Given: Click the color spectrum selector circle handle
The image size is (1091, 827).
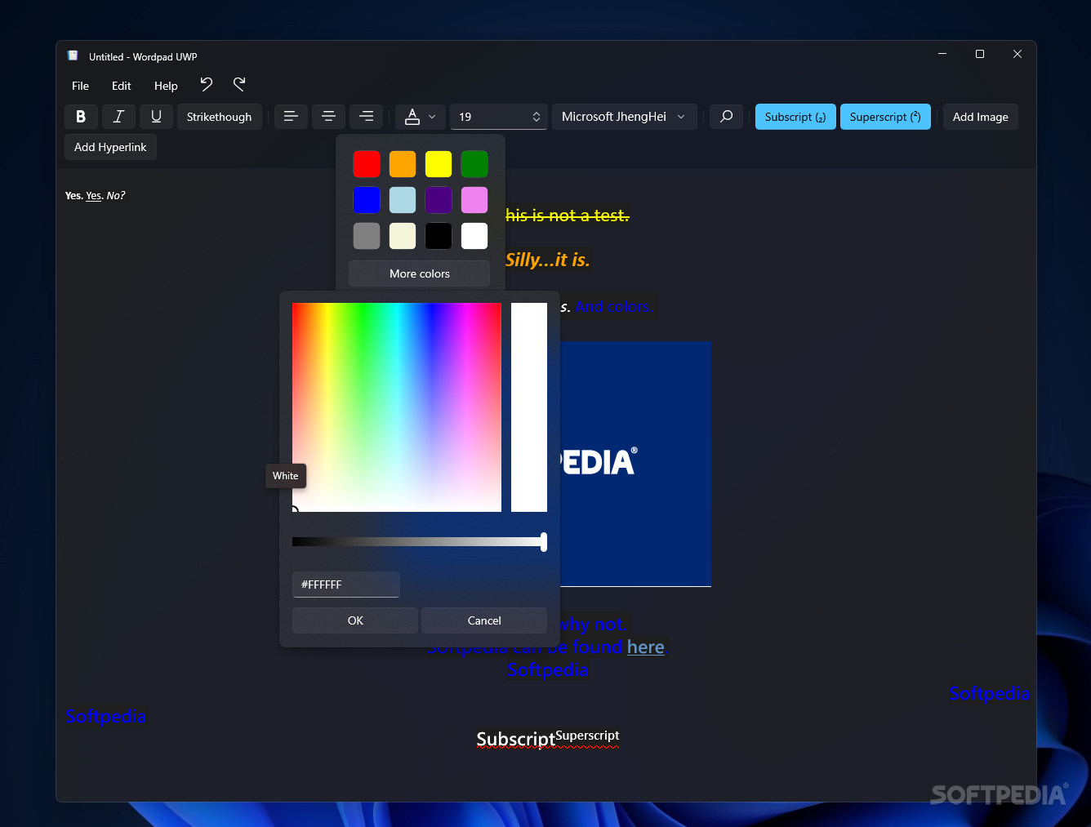Looking at the screenshot, I should pyautogui.click(x=293, y=511).
